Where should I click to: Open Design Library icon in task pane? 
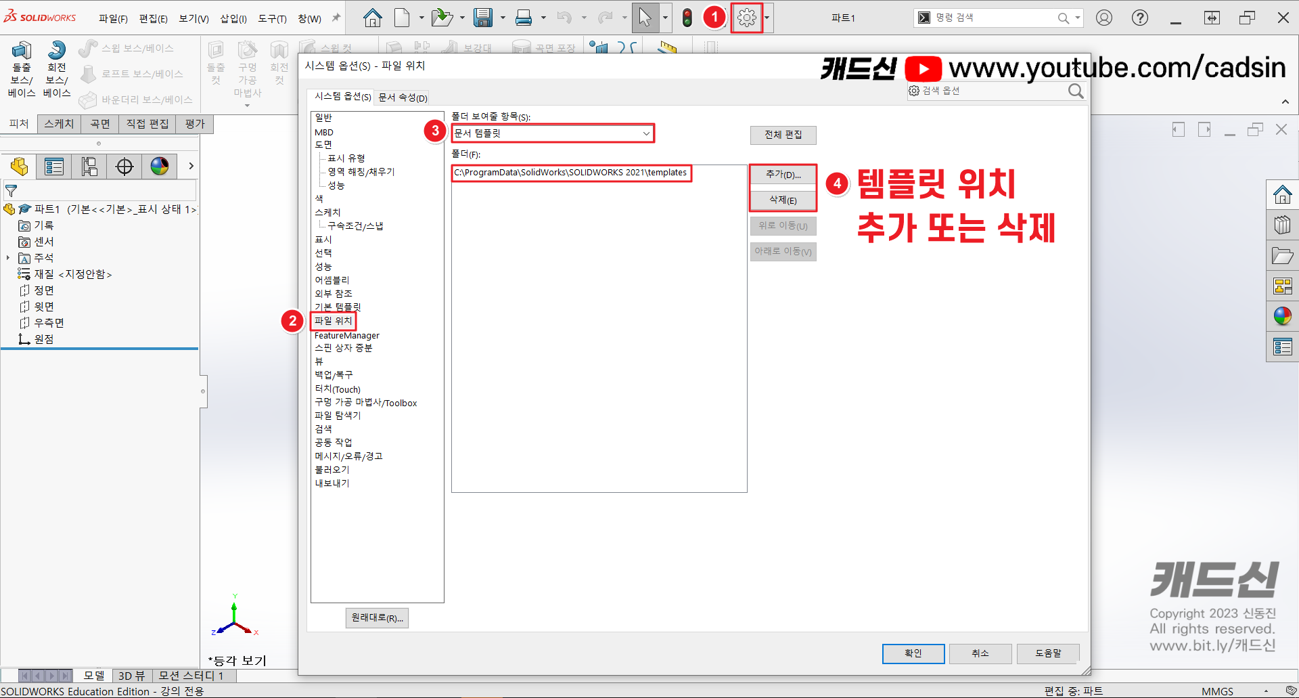point(1282,225)
